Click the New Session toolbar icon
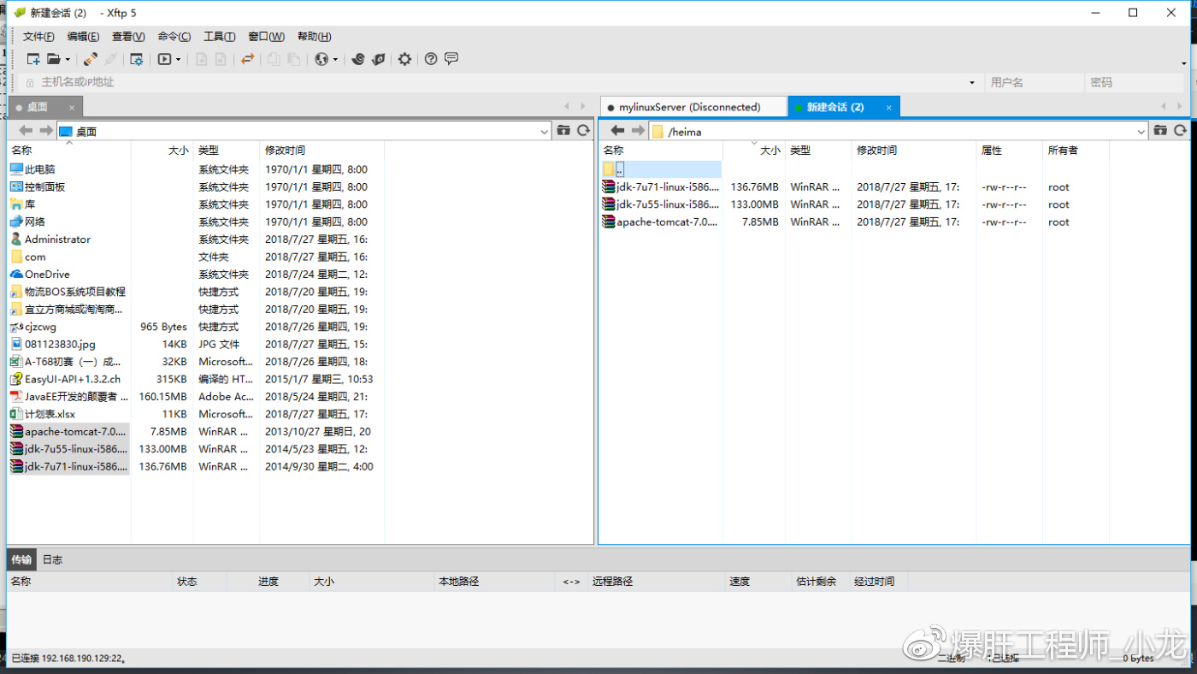The image size is (1197, 674). click(x=33, y=59)
